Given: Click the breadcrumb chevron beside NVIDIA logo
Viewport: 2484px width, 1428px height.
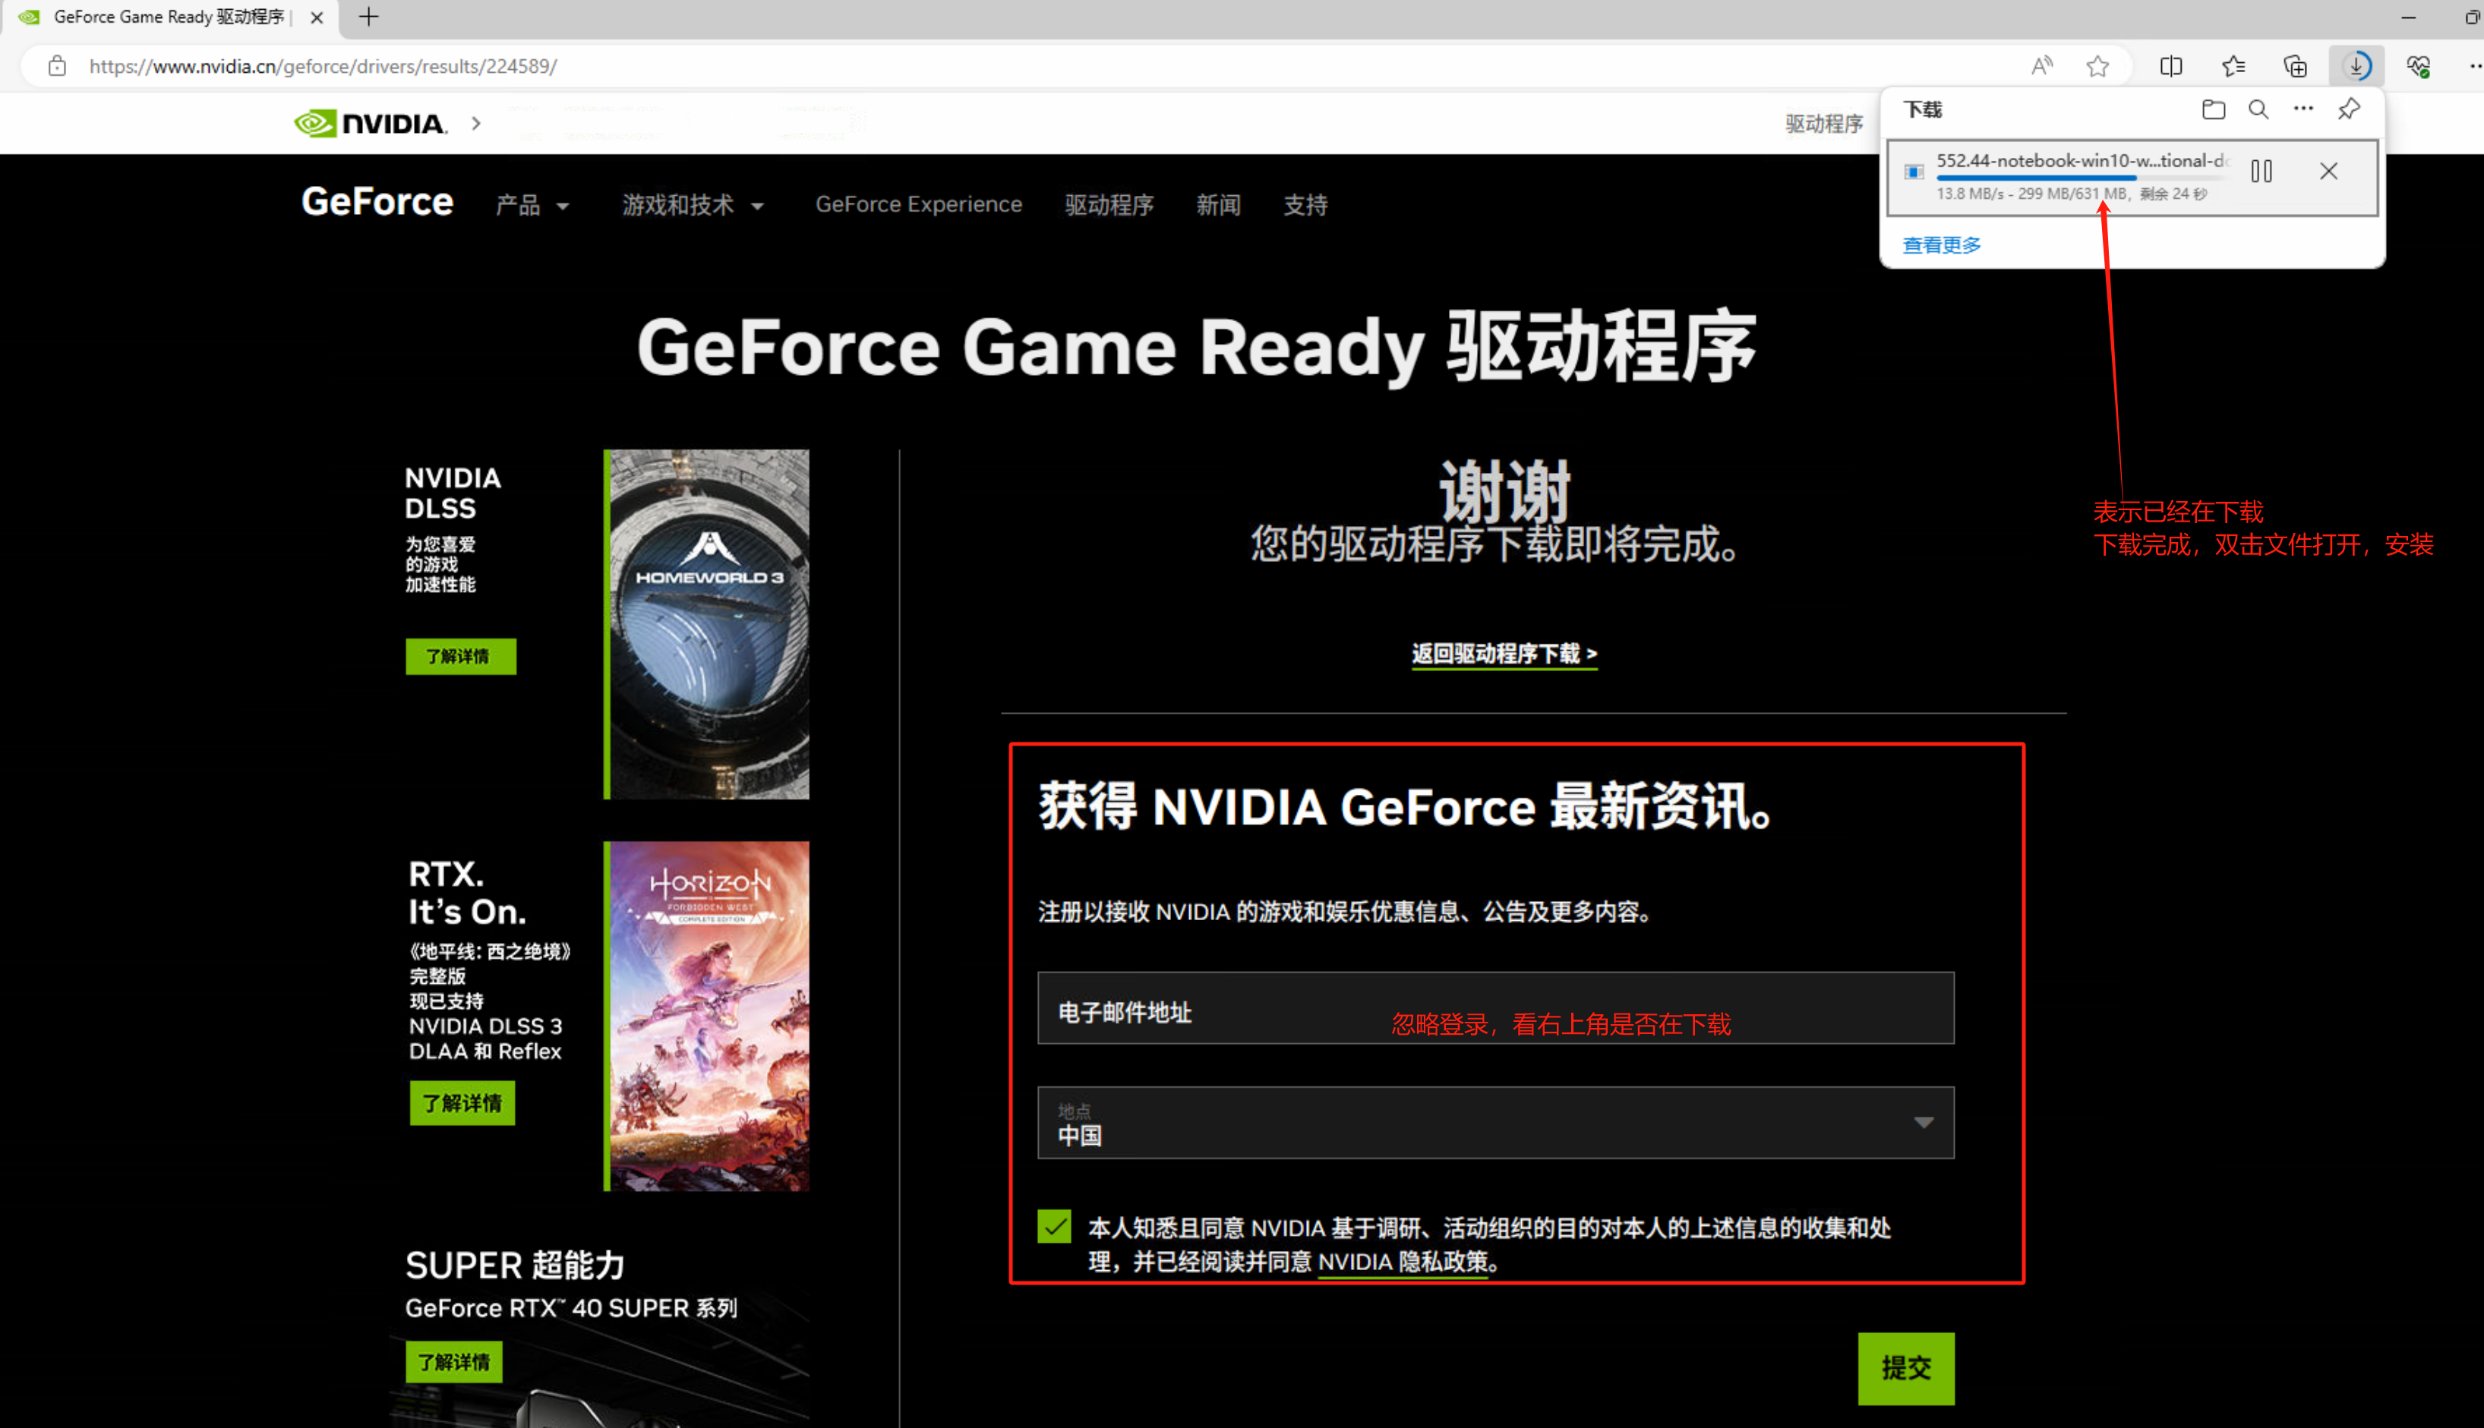Looking at the screenshot, I should click(x=476, y=124).
